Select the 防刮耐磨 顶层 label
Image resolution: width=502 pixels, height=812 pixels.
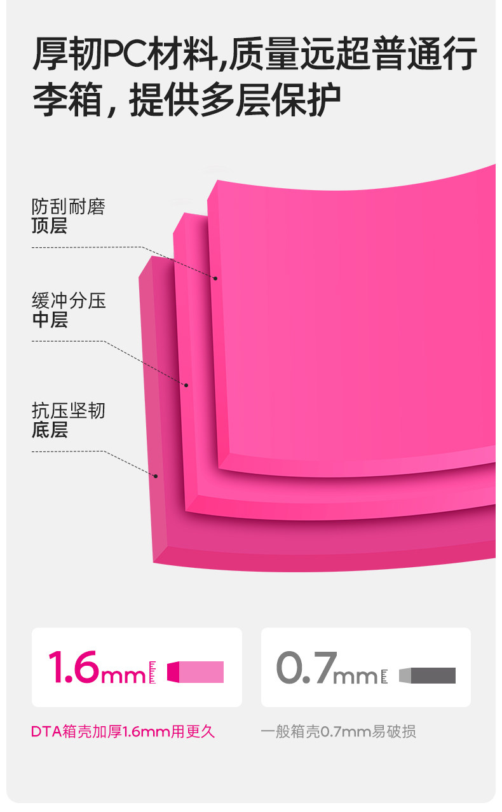pos(68,216)
